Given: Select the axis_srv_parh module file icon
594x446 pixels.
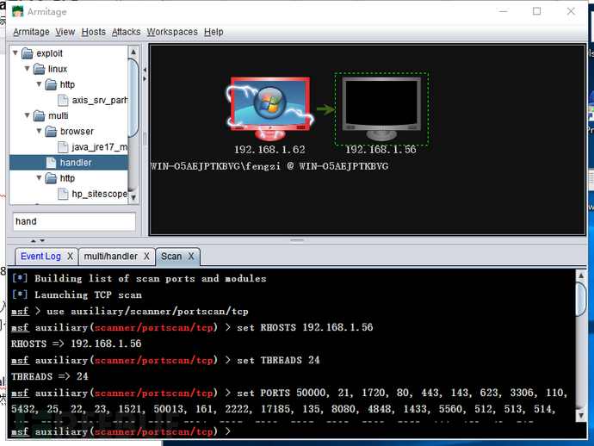Looking at the screenshot, I should [x=63, y=100].
